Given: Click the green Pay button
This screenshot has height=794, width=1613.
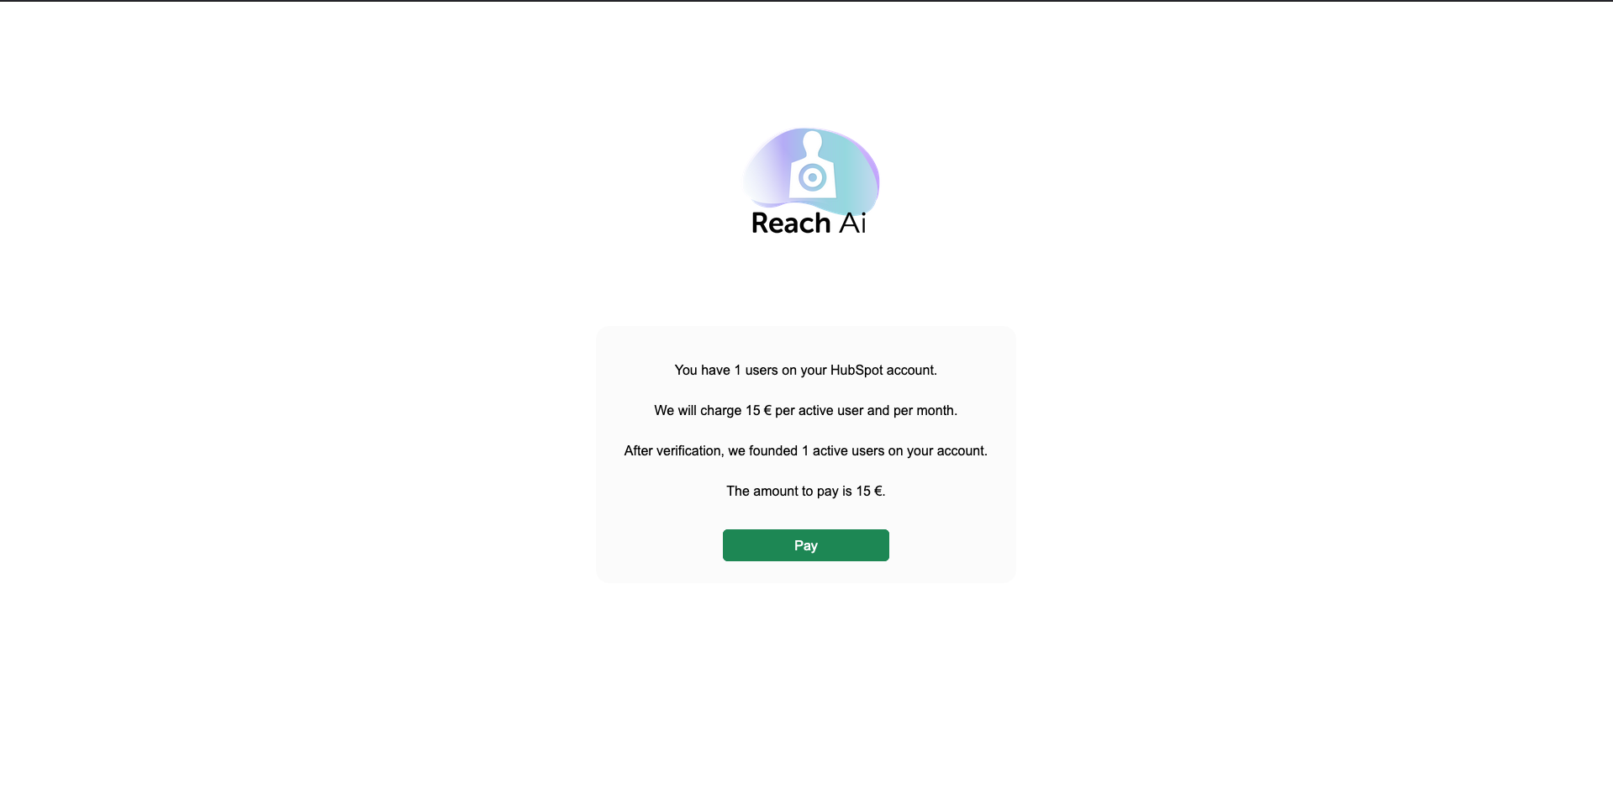Looking at the screenshot, I should point(805,545).
